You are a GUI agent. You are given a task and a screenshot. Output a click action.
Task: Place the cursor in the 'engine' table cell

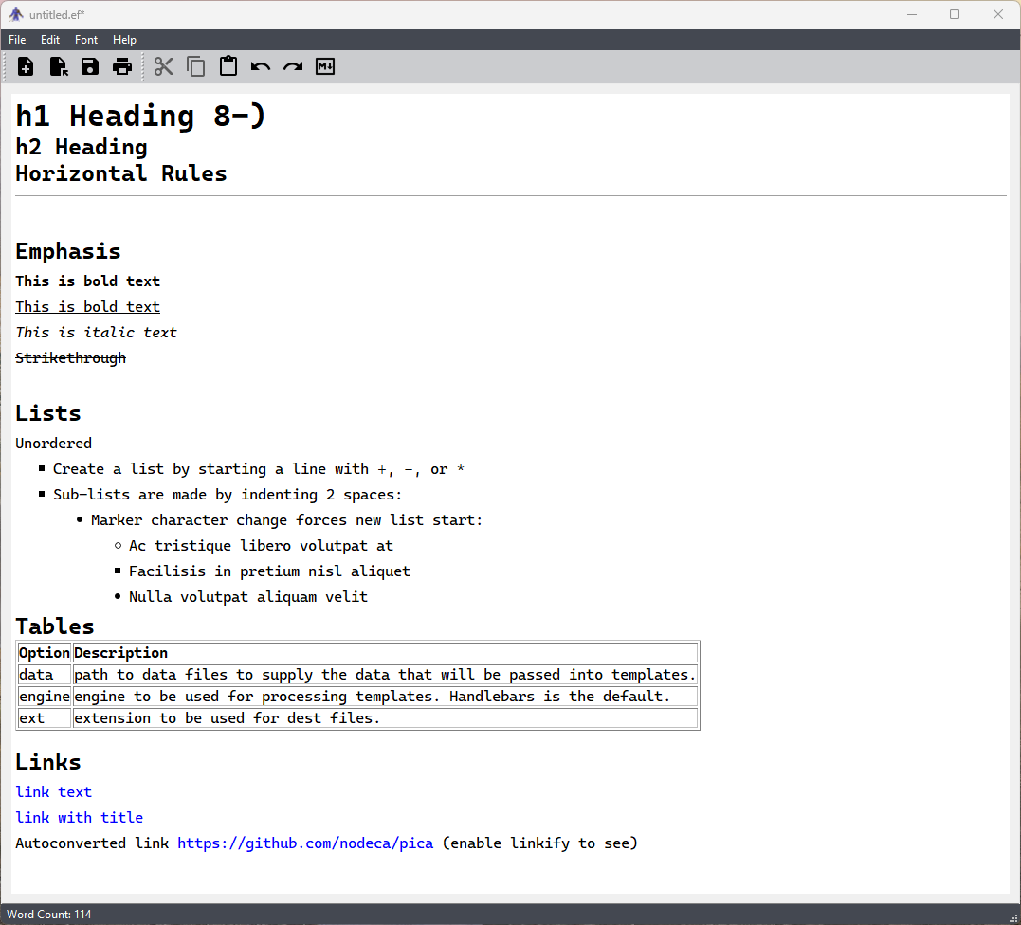pos(44,697)
